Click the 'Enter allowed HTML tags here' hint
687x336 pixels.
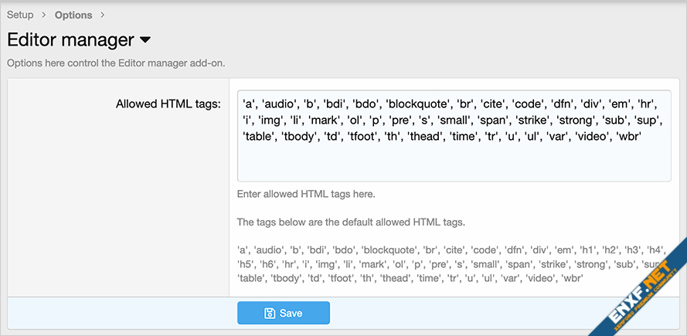click(306, 193)
